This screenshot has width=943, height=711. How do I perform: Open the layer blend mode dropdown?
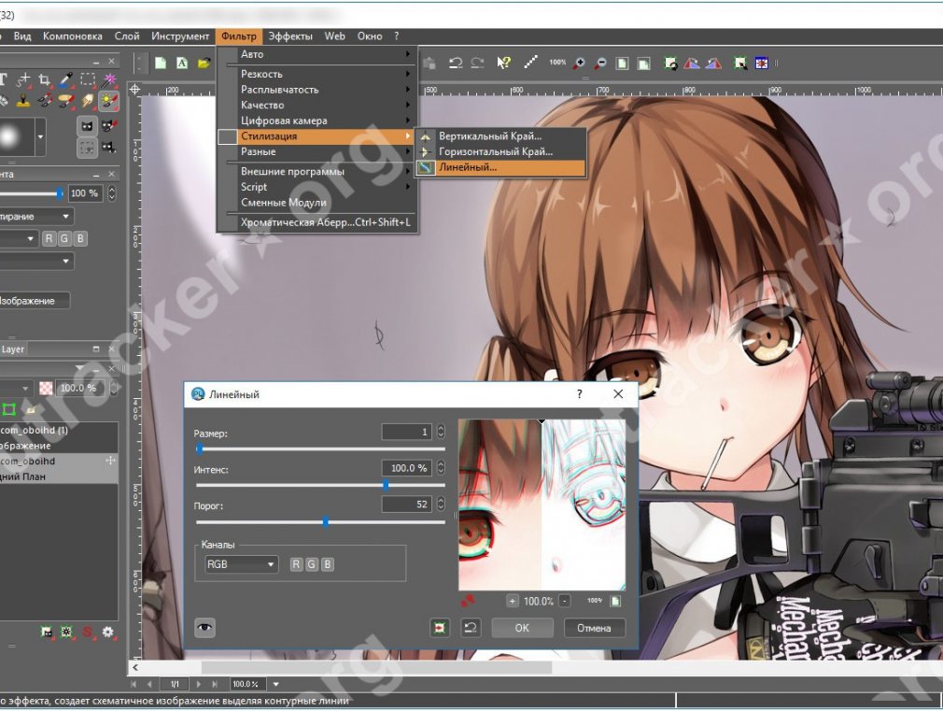click(17, 389)
